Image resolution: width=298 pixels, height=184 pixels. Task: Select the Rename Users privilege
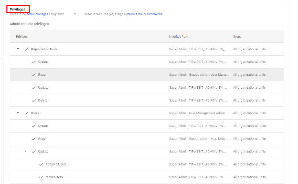tap(56, 164)
